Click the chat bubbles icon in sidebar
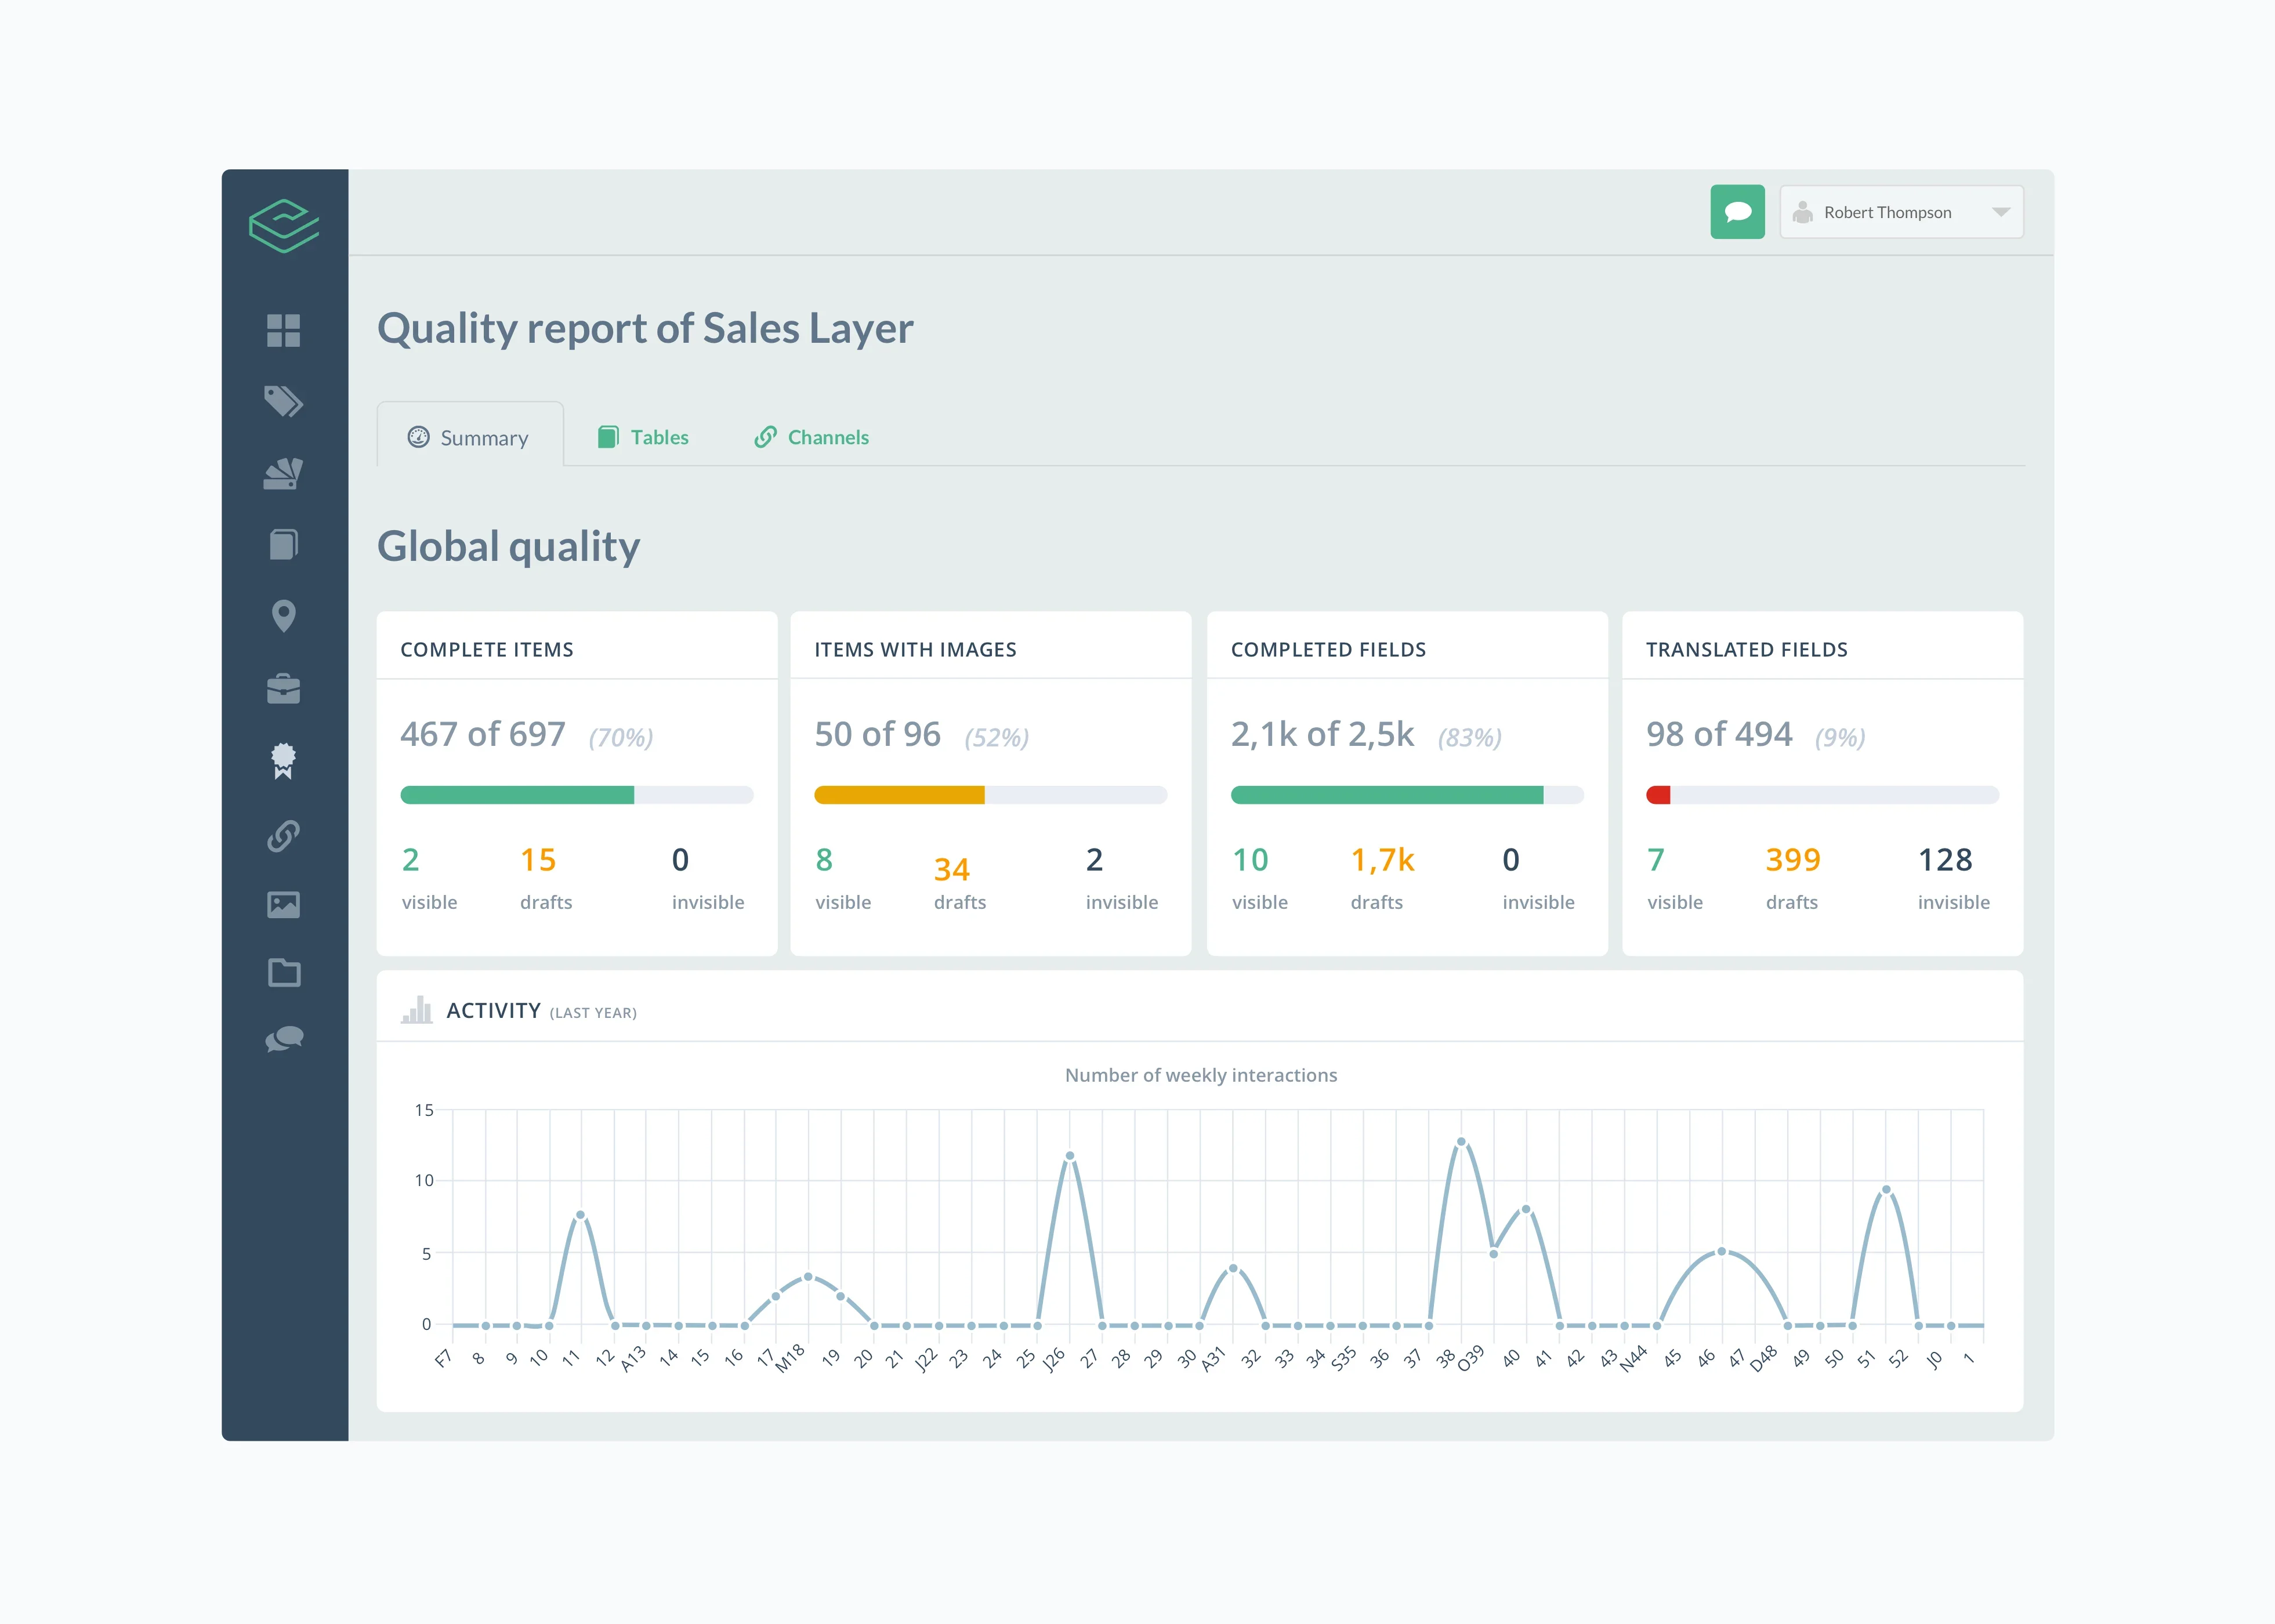The image size is (2275, 1624). pyautogui.click(x=284, y=1040)
